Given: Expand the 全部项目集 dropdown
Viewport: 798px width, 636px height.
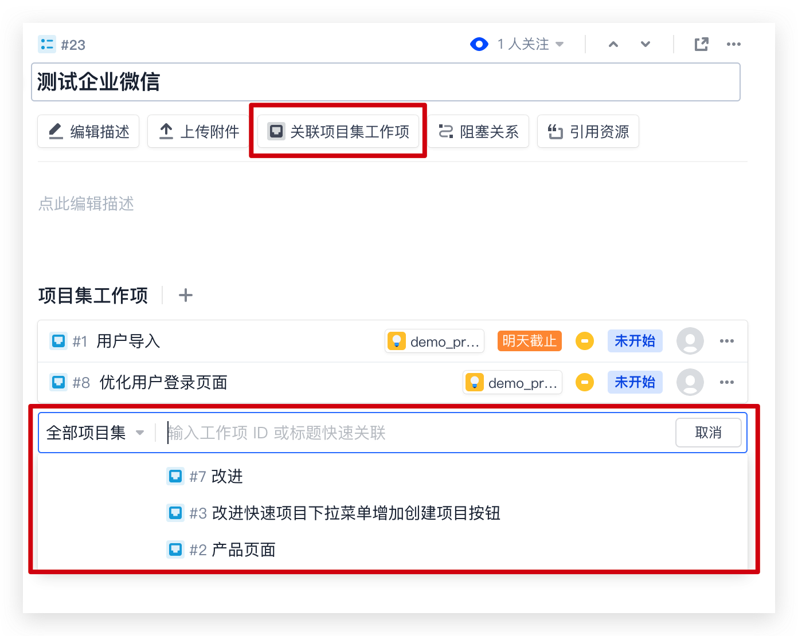Looking at the screenshot, I should [95, 433].
